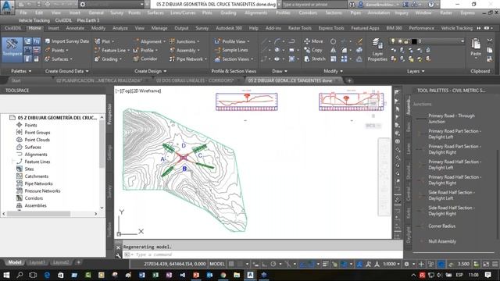Click the Mirror tool icon

333,50
